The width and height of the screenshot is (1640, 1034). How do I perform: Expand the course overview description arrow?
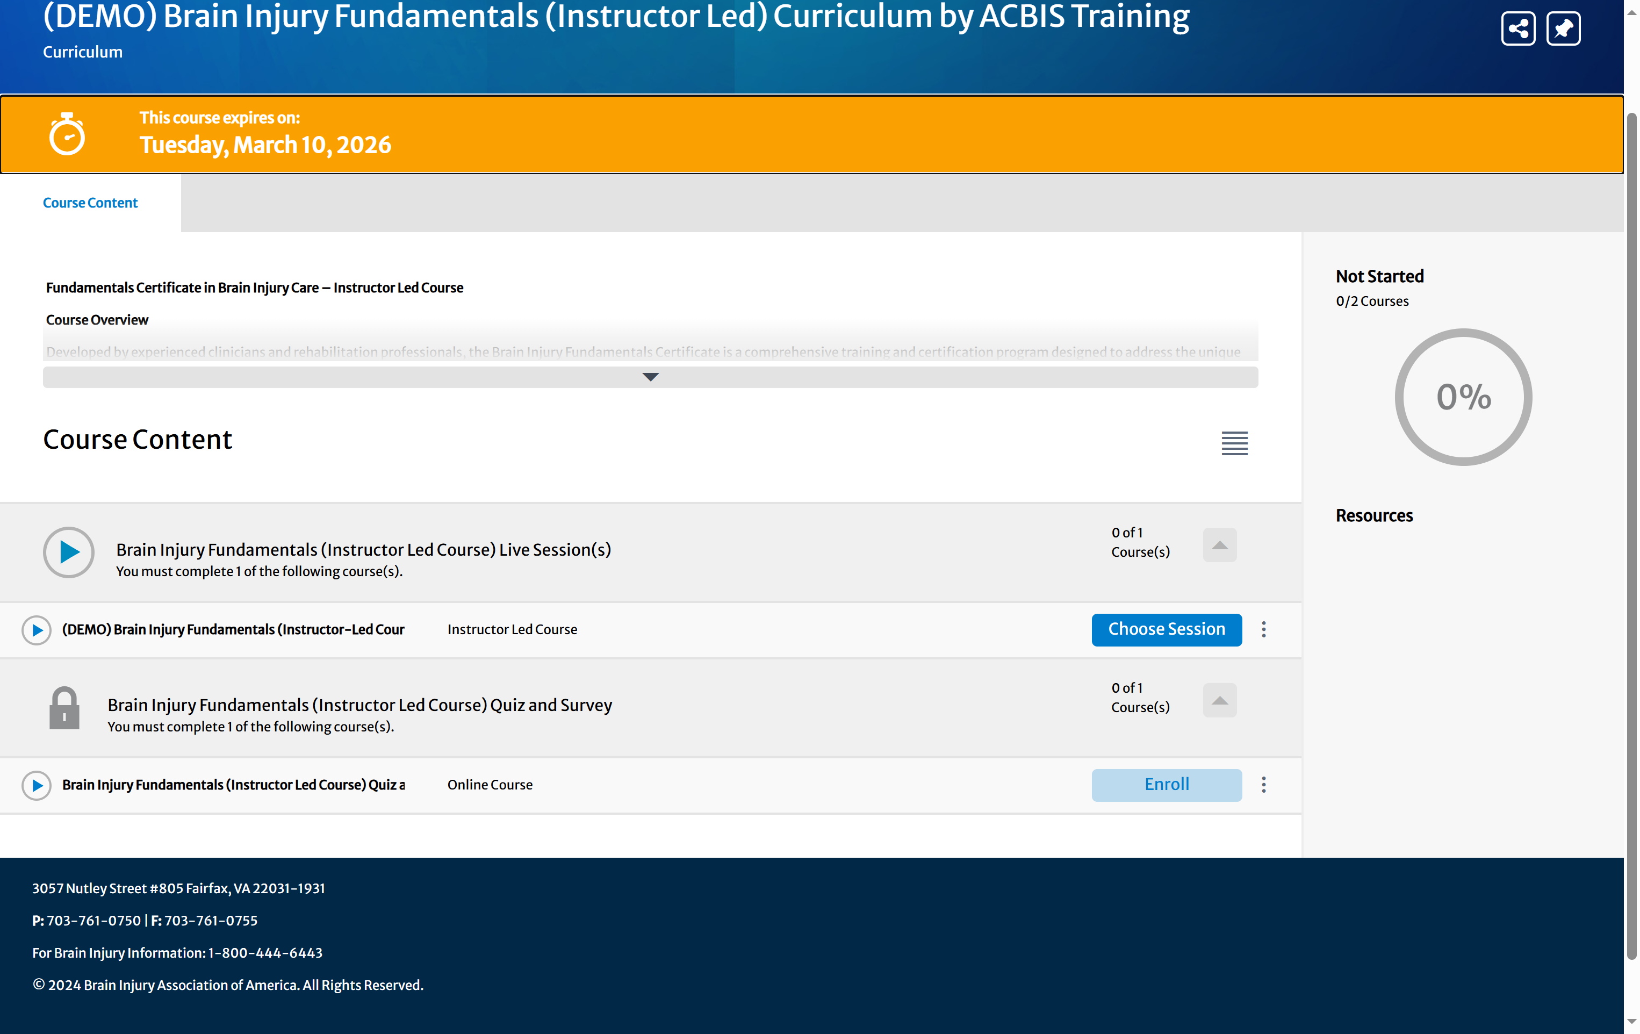650,377
